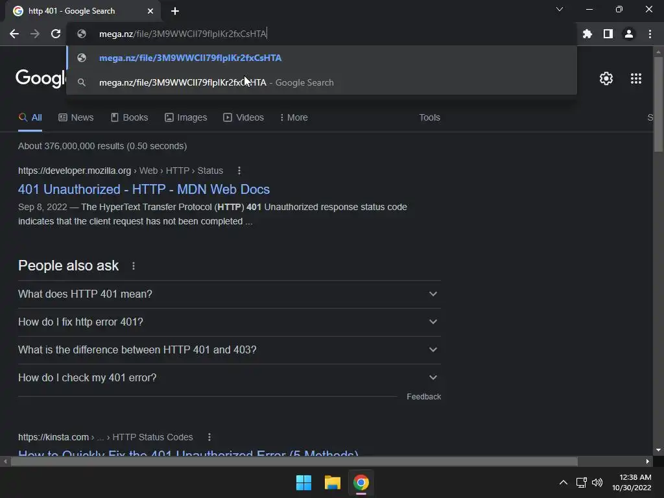Click the developer.mozilla.org URL breadcrumb
This screenshot has width=664, height=498.
121,171
